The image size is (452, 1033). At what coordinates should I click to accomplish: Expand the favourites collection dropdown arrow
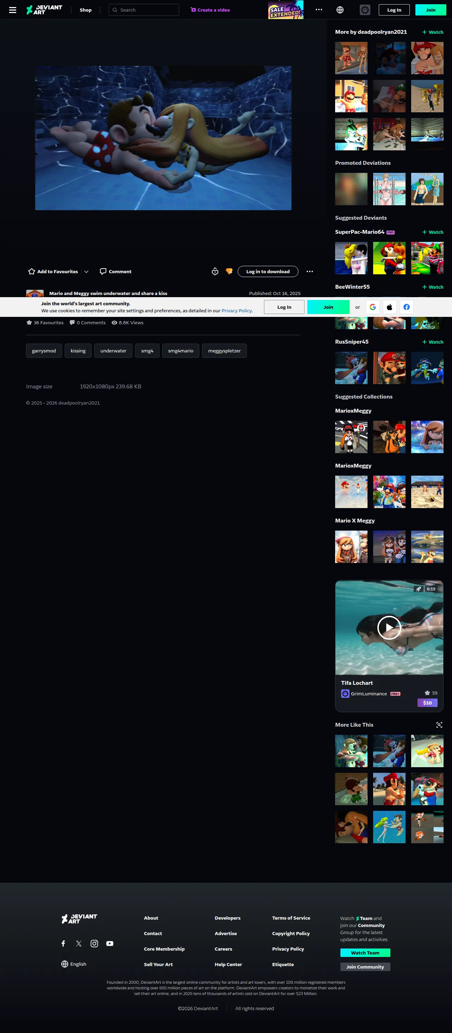(86, 271)
